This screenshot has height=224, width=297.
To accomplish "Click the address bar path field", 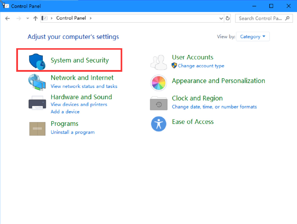I will click(x=132, y=18).
